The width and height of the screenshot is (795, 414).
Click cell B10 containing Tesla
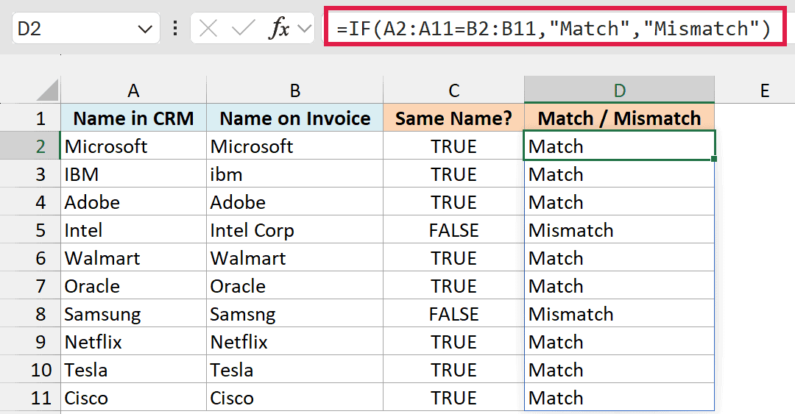tap(294, 369)
